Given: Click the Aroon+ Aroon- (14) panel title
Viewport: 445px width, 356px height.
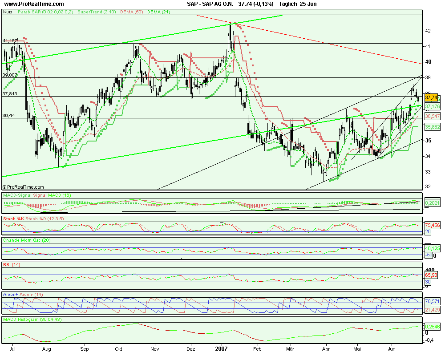Looking at the screenshot, I should click(x=23, y=295).
